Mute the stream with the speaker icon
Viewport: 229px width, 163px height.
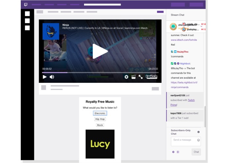tap(52, 77)
